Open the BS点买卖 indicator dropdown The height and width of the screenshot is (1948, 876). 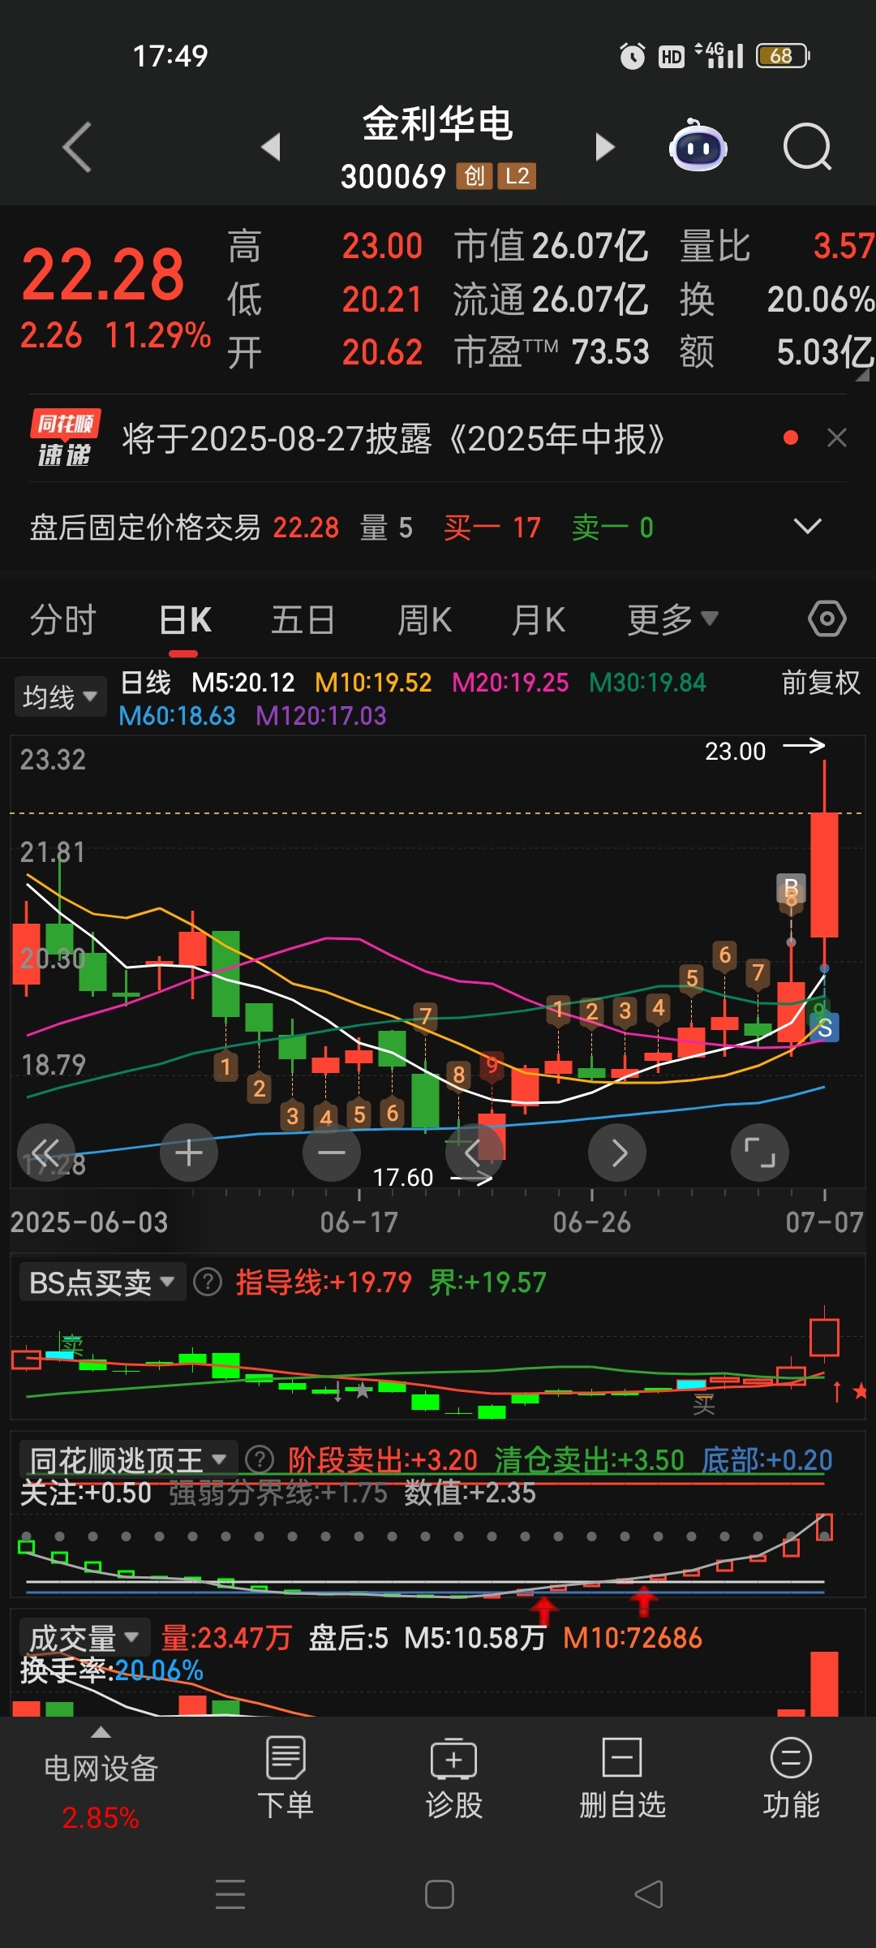point(102,1282)
